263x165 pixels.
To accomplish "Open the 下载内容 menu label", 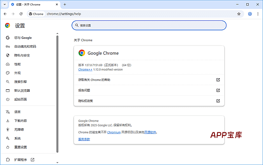I will pos(21,121).
